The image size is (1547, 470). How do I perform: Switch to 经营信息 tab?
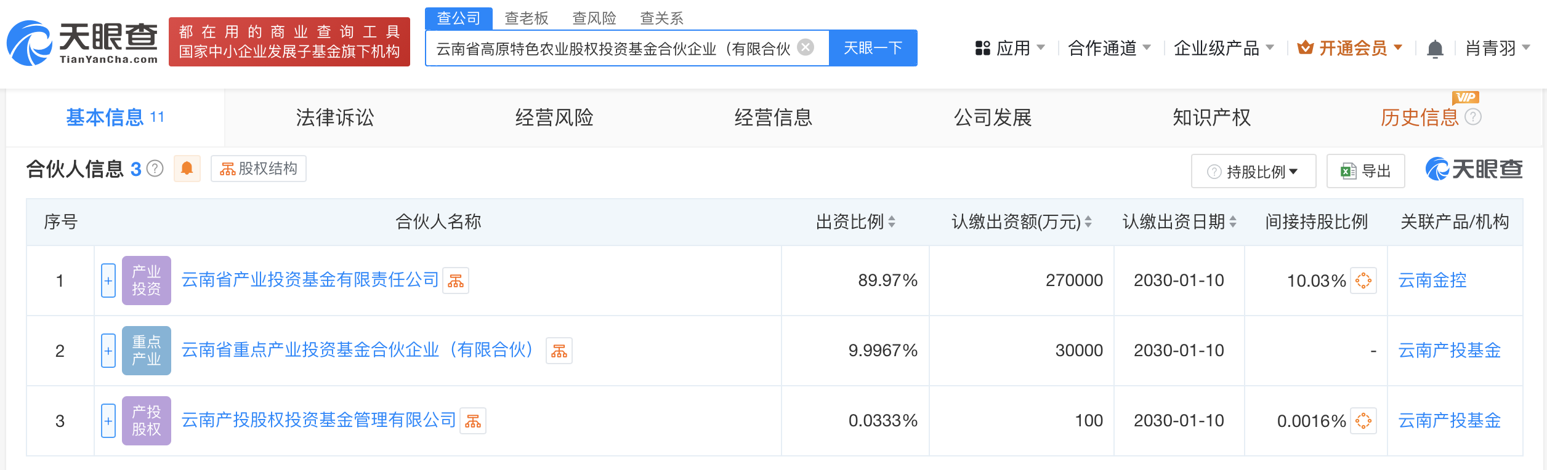tap(773, 117)
